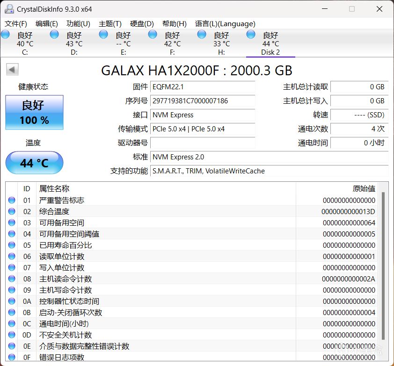The height and width of the screenshot is (366, 394).
Task: Click the interface field NVM Express
Action: (203, 115)
